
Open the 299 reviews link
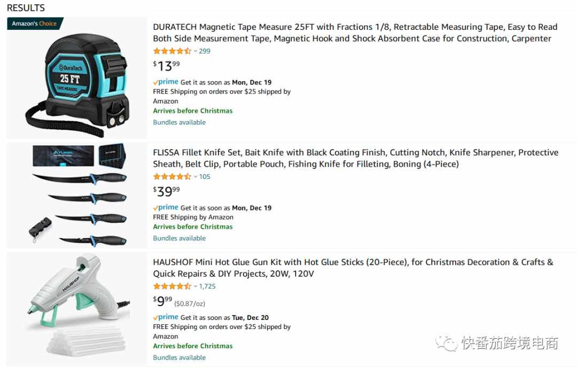pos(205,51)
